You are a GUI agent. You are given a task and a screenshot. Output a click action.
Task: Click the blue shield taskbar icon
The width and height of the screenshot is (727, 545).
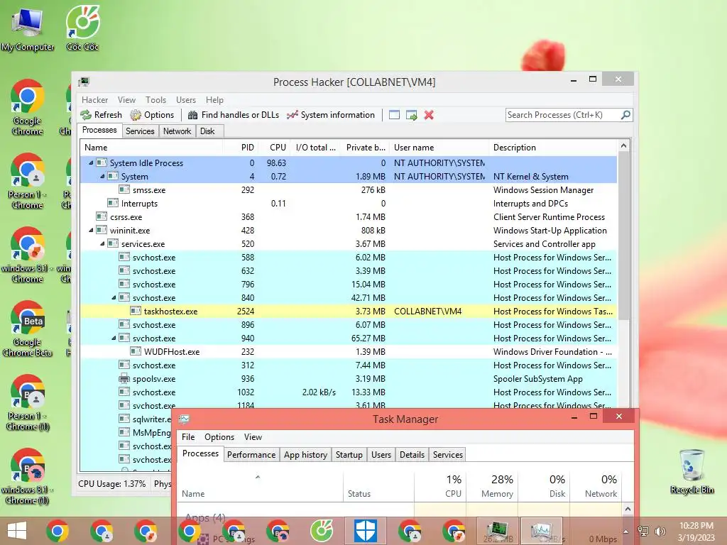366,531
